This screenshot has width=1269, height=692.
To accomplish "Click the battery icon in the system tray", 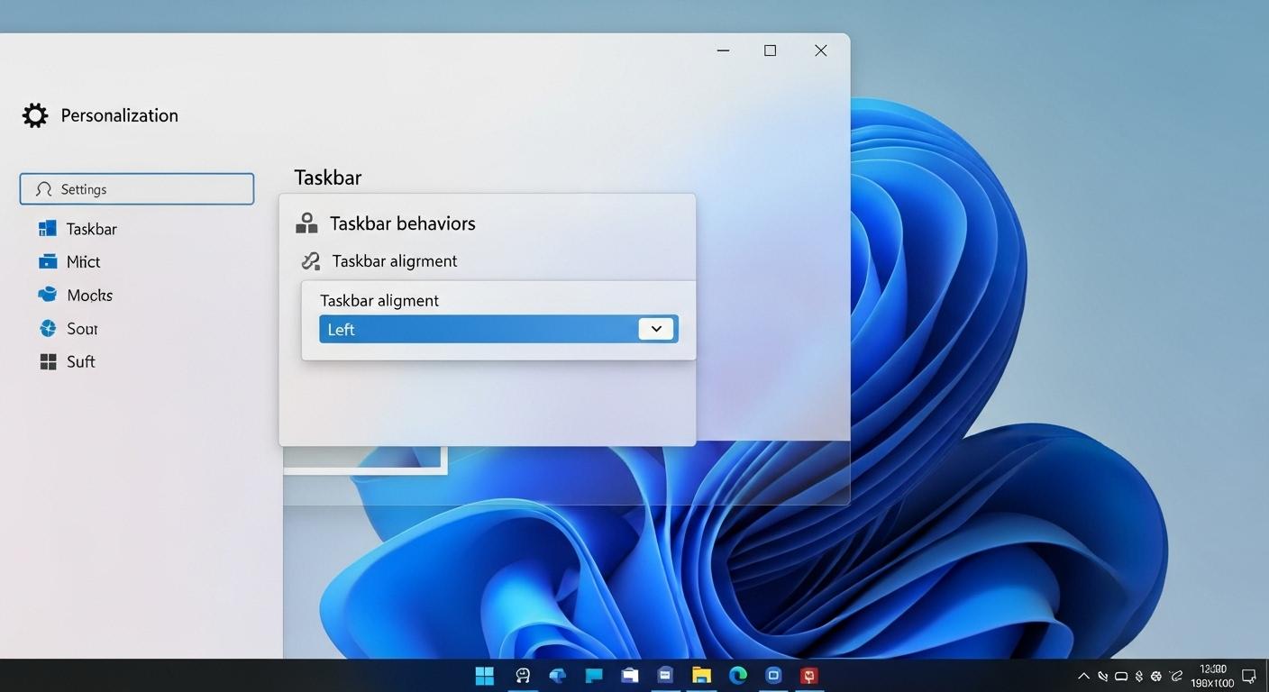I will (x=1121, y=676).
